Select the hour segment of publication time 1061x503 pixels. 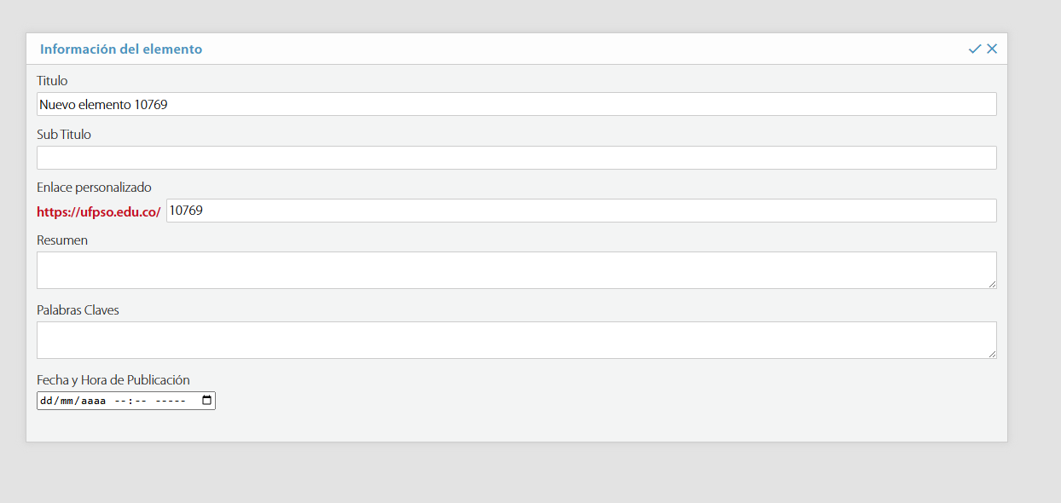click(120, 401)
